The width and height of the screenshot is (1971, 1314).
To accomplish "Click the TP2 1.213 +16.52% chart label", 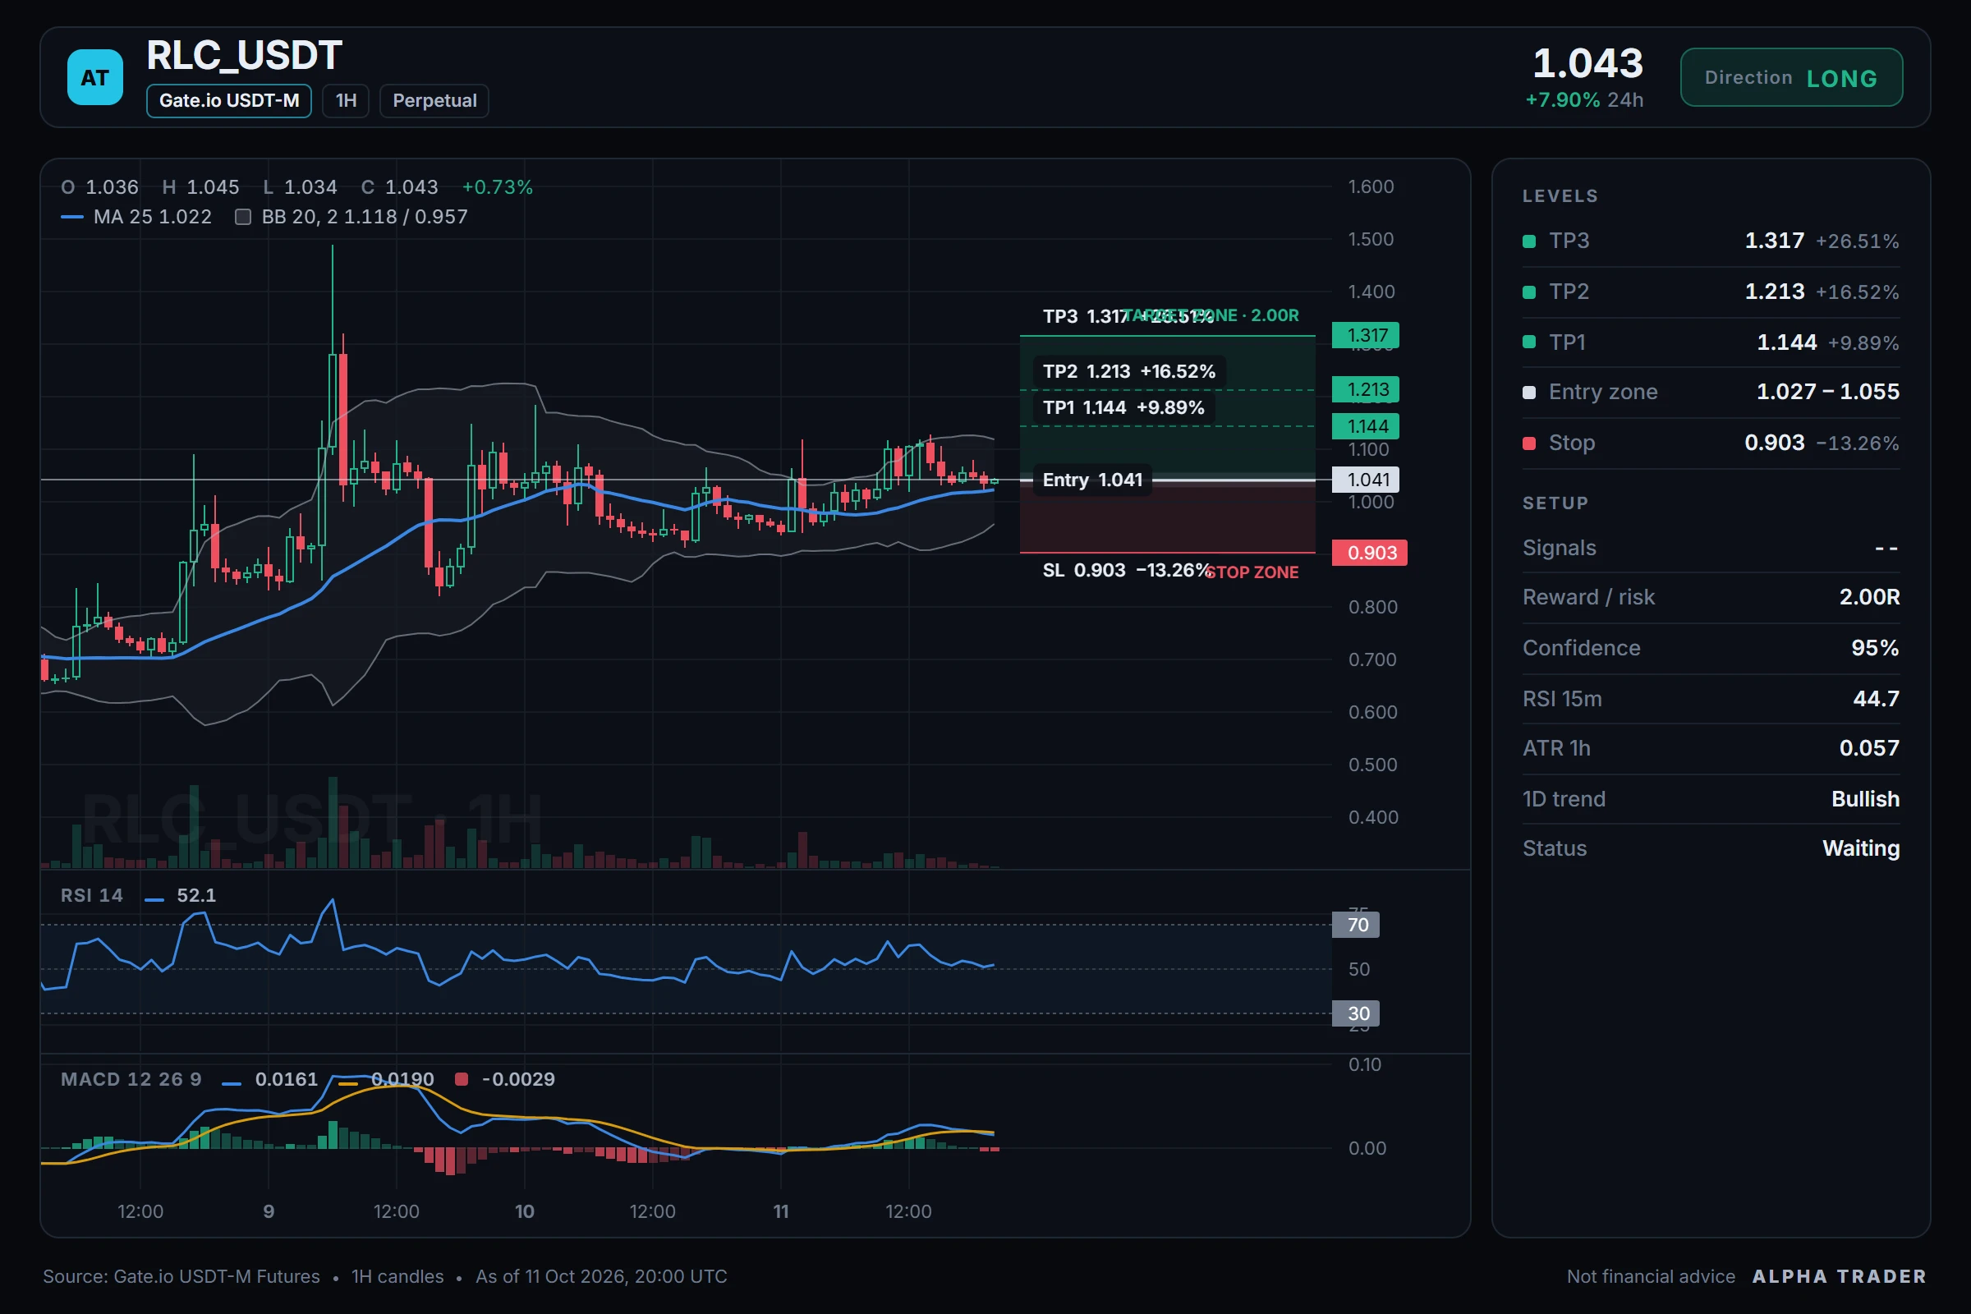I will (1128, 371).
